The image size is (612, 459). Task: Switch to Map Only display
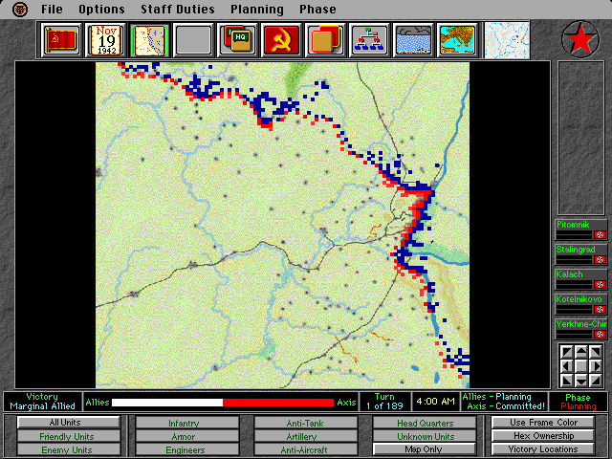coord(425,449)
